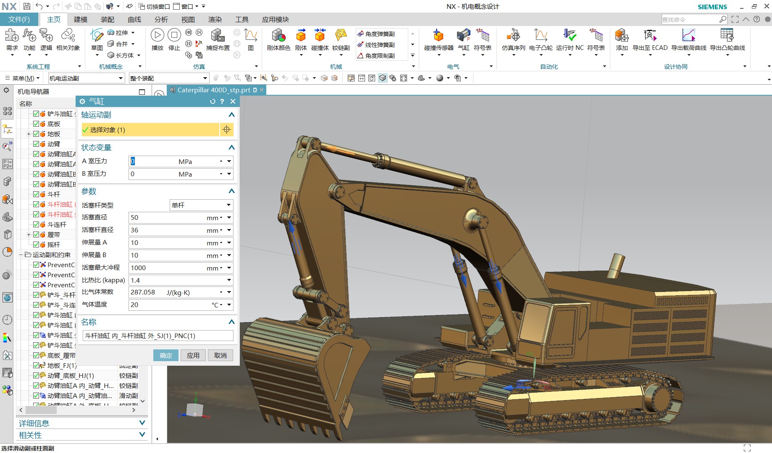Click the select-object crosshair icon
Viewport: 772px width, 453px height.
click(x=226, y=130)
